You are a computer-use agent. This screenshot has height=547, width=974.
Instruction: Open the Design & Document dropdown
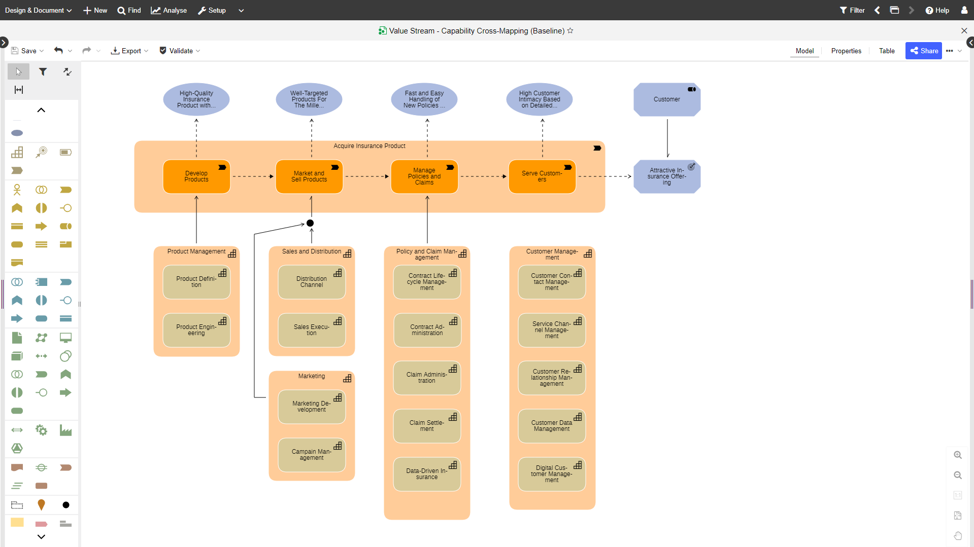(39, 10)
